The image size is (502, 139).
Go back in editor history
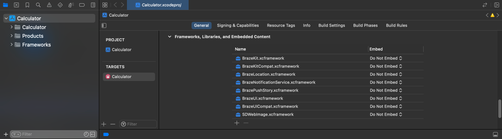(x=115, y=5)
